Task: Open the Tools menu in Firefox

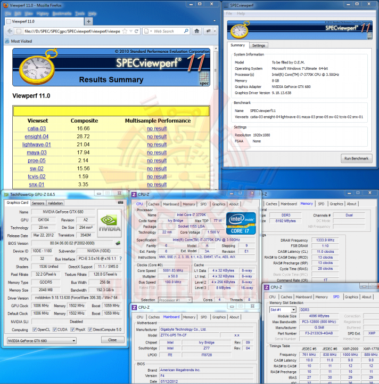Action: (x=80, y=13)
